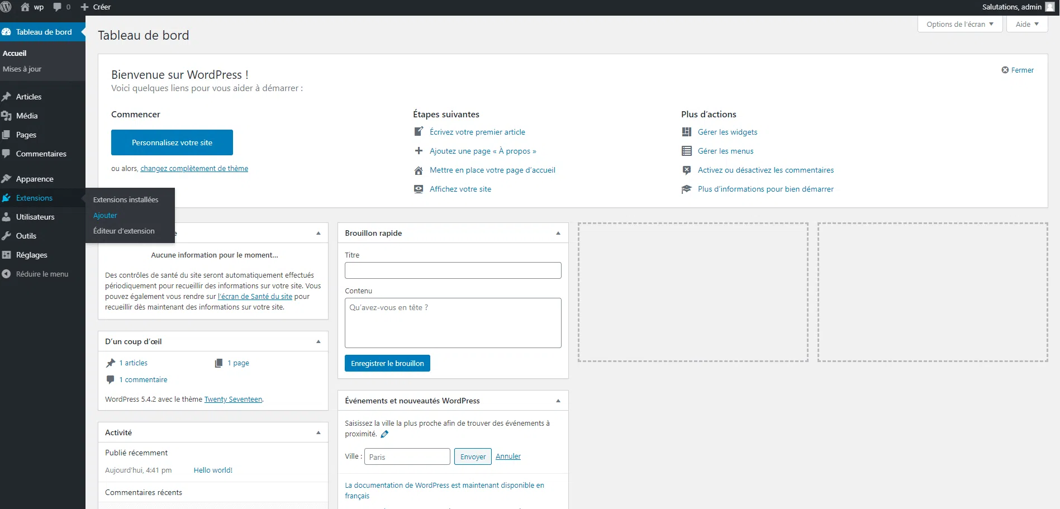Click the WordPress logo in admin bar
This screenshot has height=509, width=1060.
pyautogui.click(x=6, y=7)
